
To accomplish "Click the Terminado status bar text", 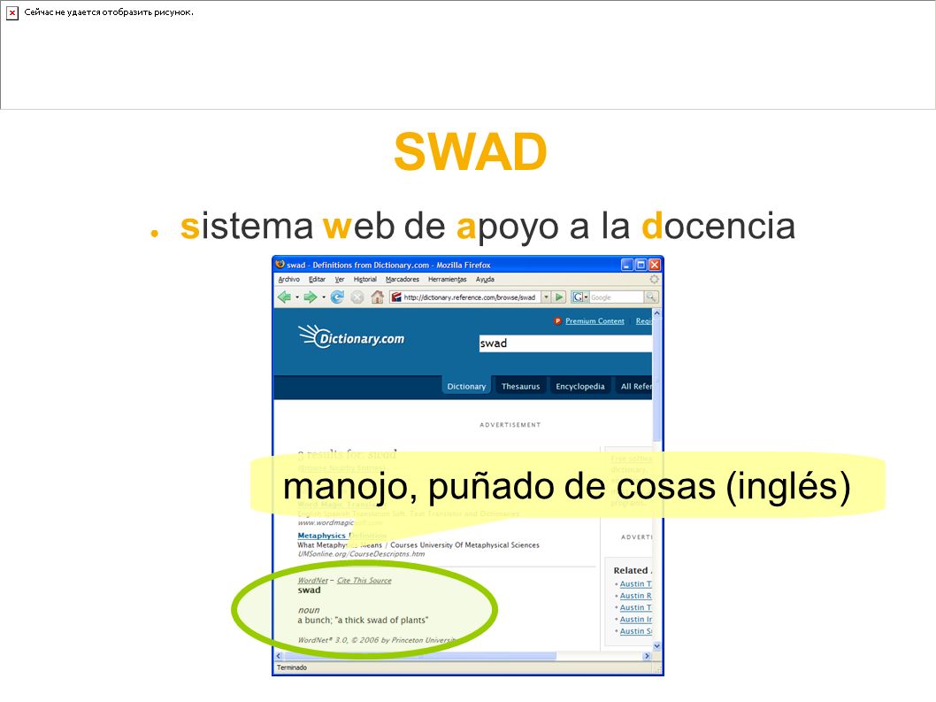I will coord(292,667).
